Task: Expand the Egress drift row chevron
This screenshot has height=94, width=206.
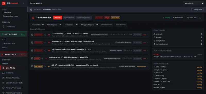Action: click(148, 50)
